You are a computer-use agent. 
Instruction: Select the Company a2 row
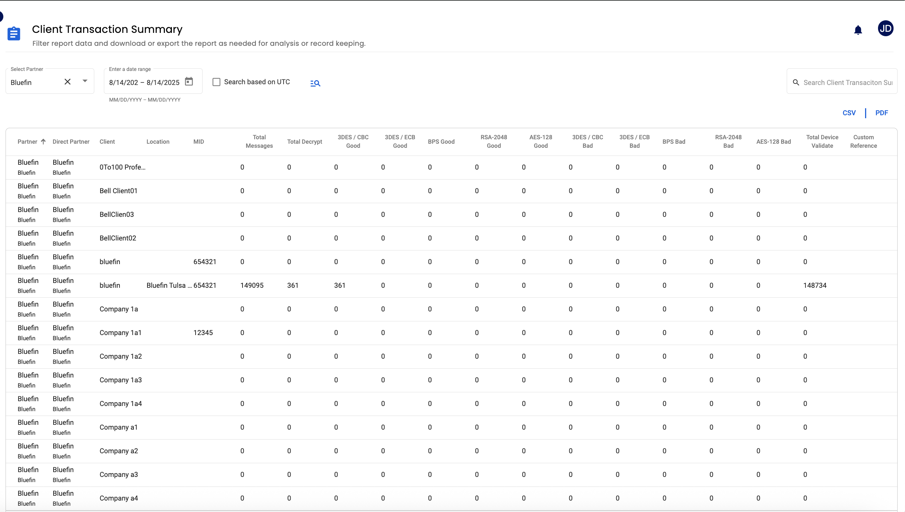(x=451, y=451)
